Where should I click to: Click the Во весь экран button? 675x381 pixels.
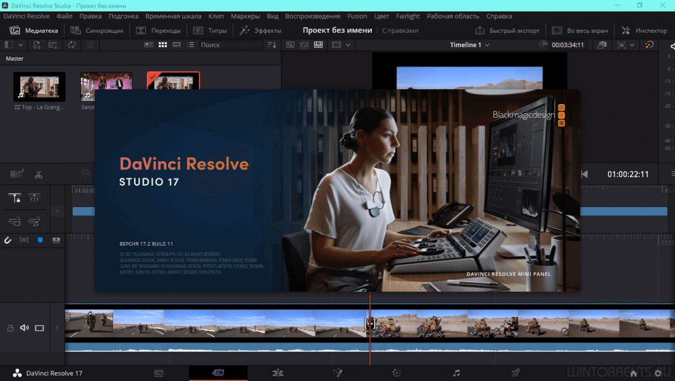pos(579,31)
